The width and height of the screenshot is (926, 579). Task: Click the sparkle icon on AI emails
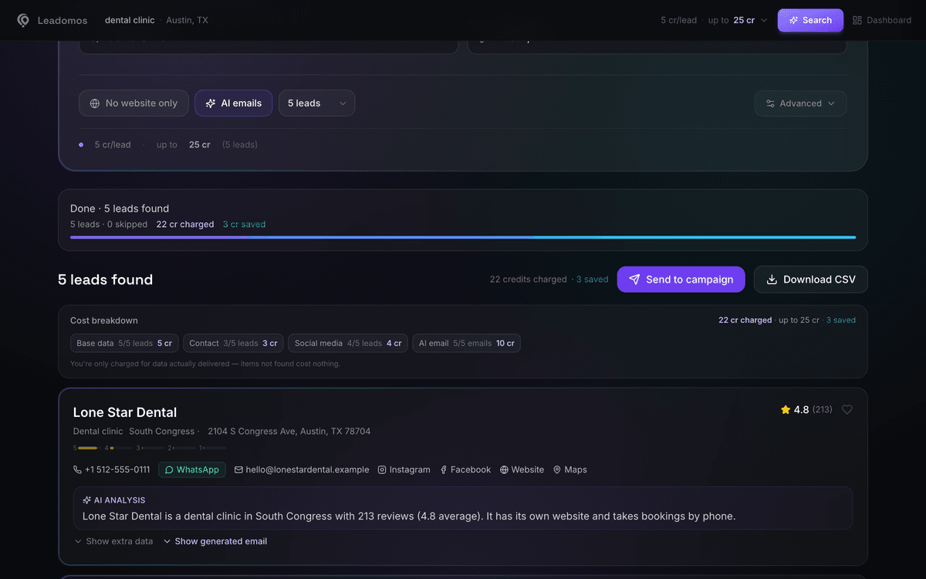click(211, 103)
